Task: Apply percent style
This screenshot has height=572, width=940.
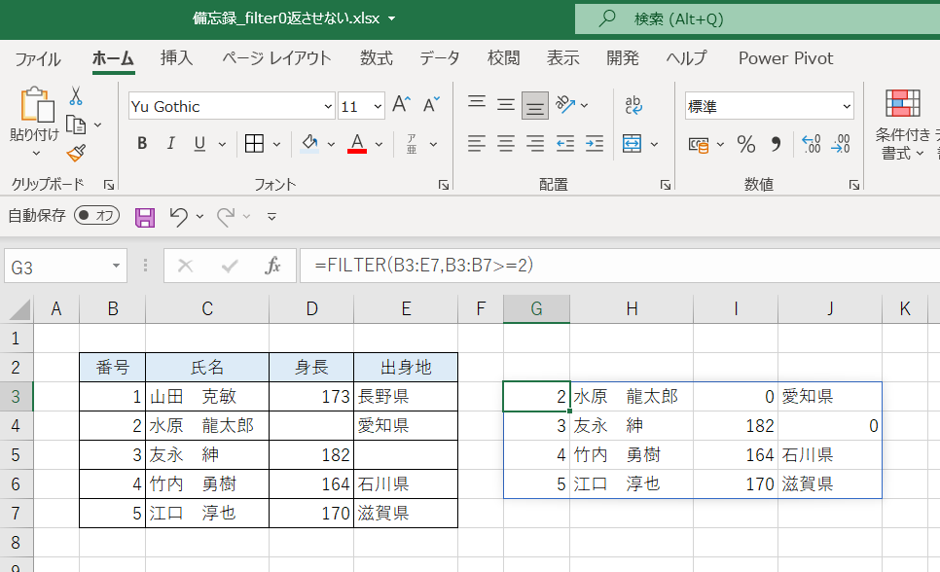Action: click(746, 144)
